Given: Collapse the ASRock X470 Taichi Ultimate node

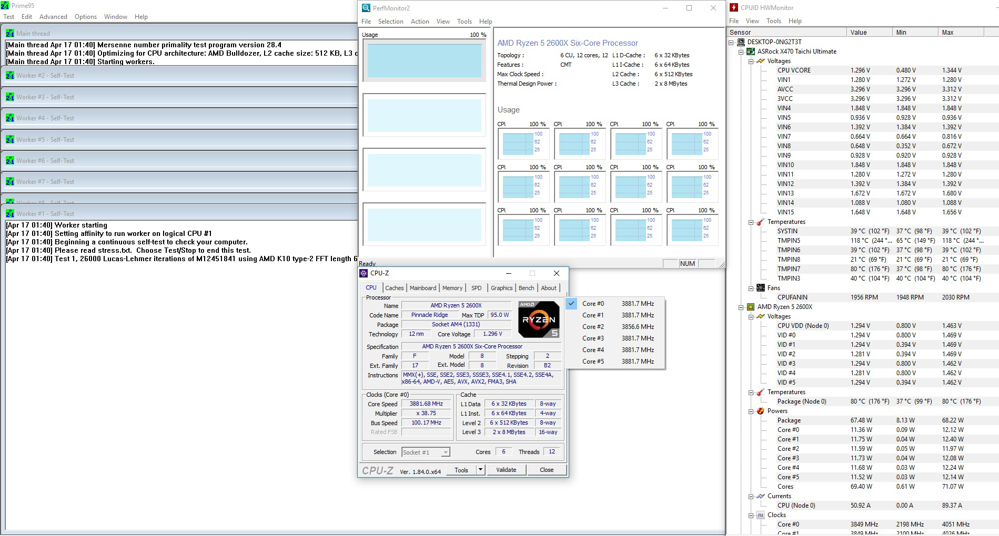Looking at the screenshot, I should (741, 52).
